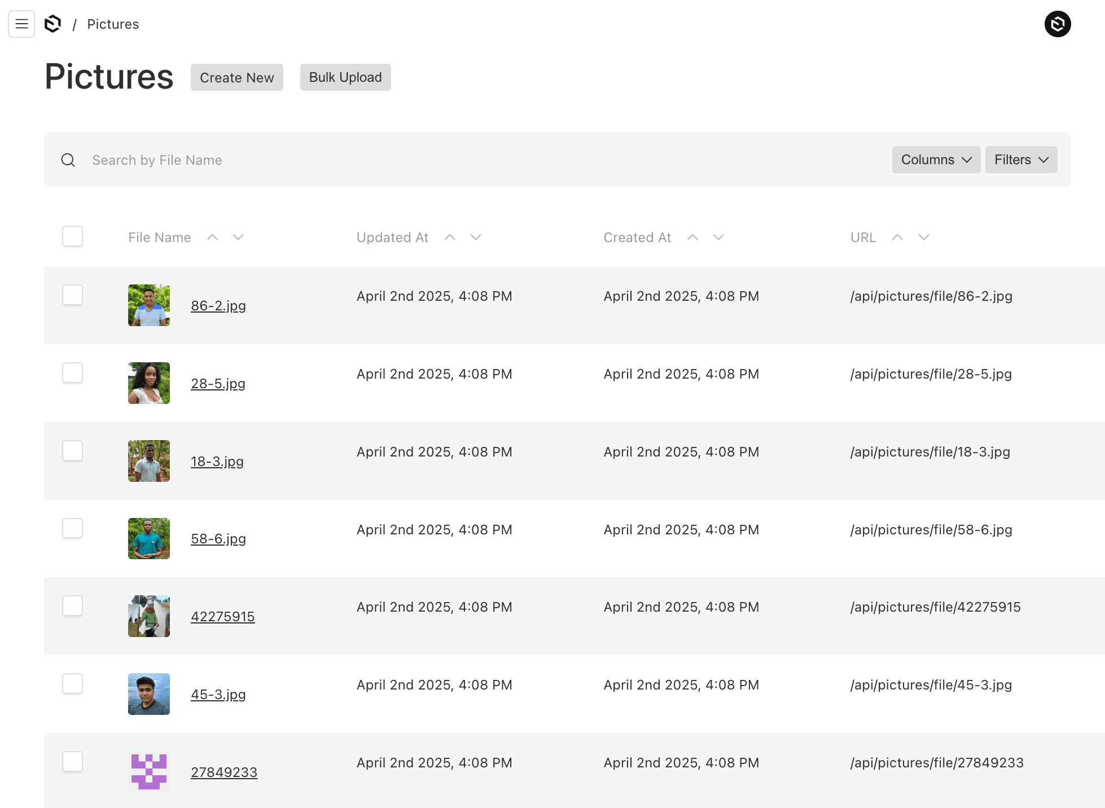This screenshot has height=808, width=1105.
Task: Sort URL descending arrow
Action: [x=924, y=238]
